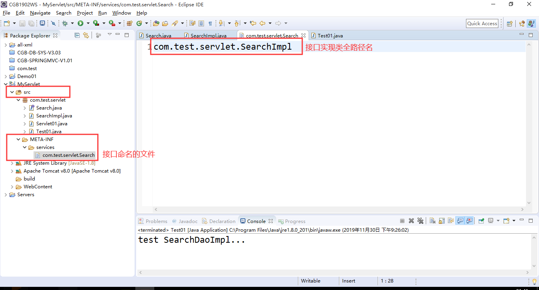539x290 pixels.
Task: Minimize the Console view
Action: point(522,221)
